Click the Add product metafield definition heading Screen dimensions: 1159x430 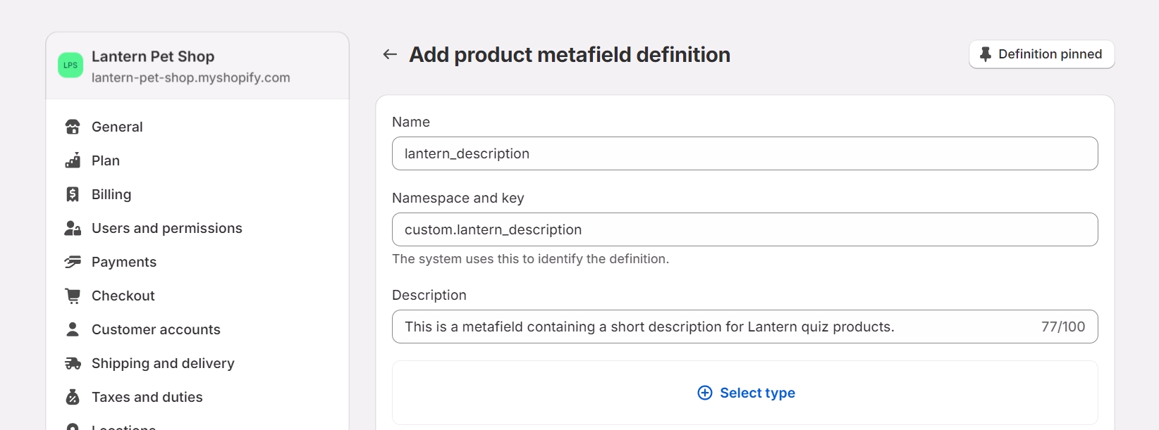(x=570, y=54)
